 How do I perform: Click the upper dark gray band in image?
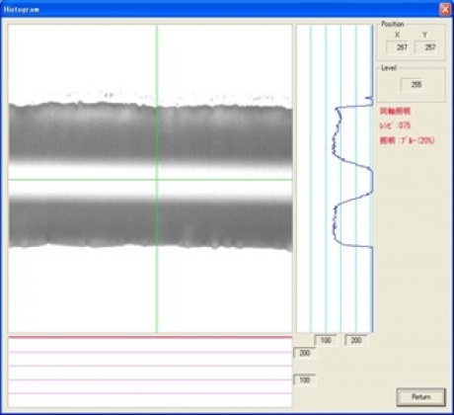coord(151,133)
